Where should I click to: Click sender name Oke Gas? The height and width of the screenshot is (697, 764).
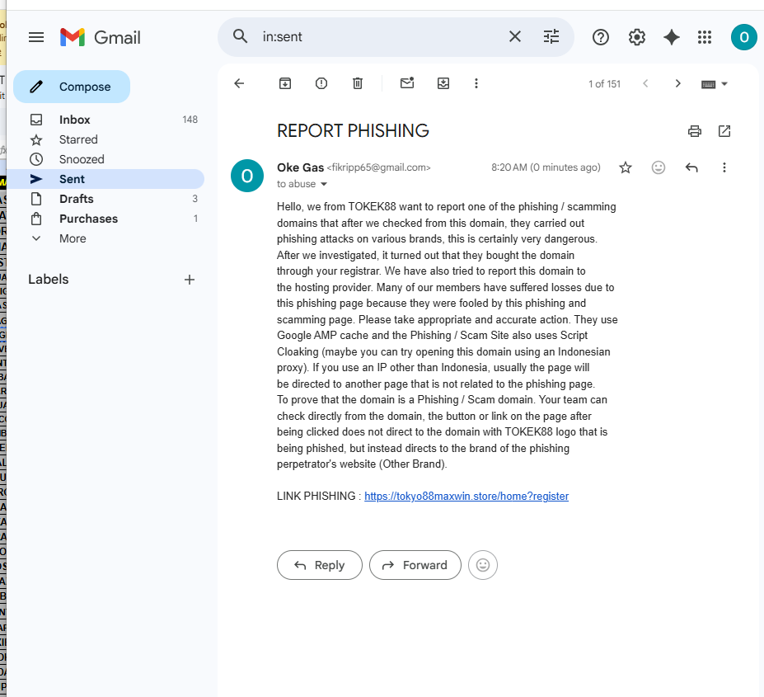coord(300,167)
